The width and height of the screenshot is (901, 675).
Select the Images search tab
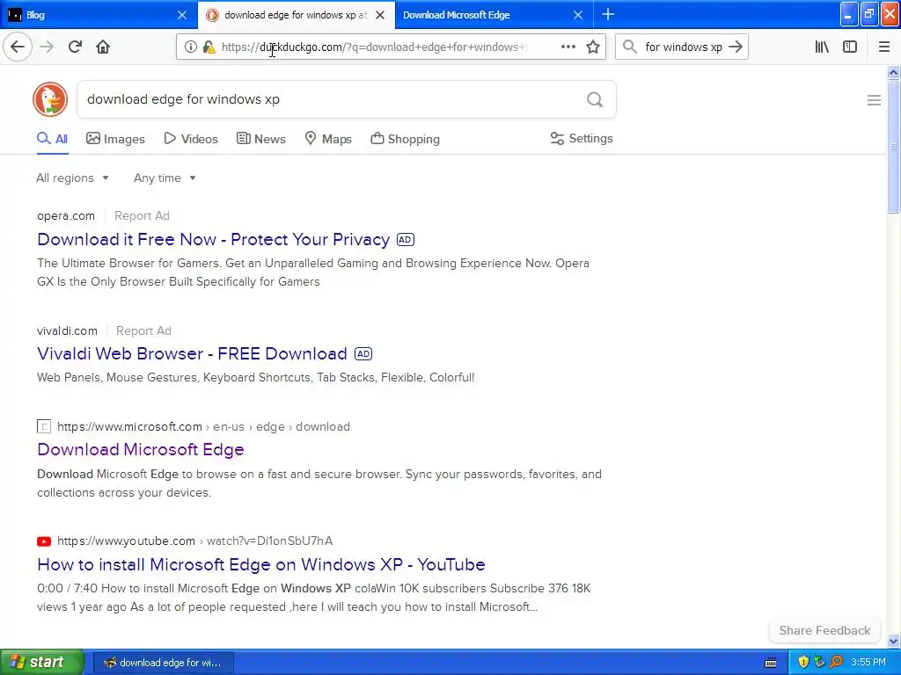coord(115,139)
